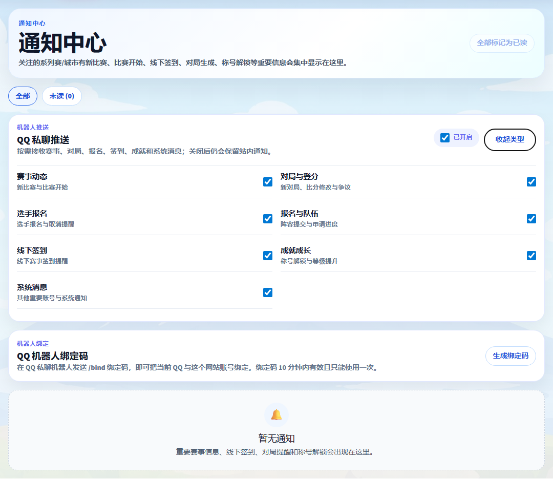Screen dimensions: 553x479
Task: Click the 选手报名与取消提醒 description
Action: pos(46,224)
